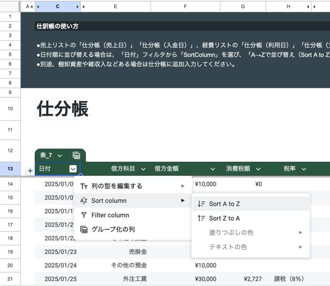Click the table icon beside グループ化の列
The width and height of the screenshot is (330, 286).
pos(84,230)
